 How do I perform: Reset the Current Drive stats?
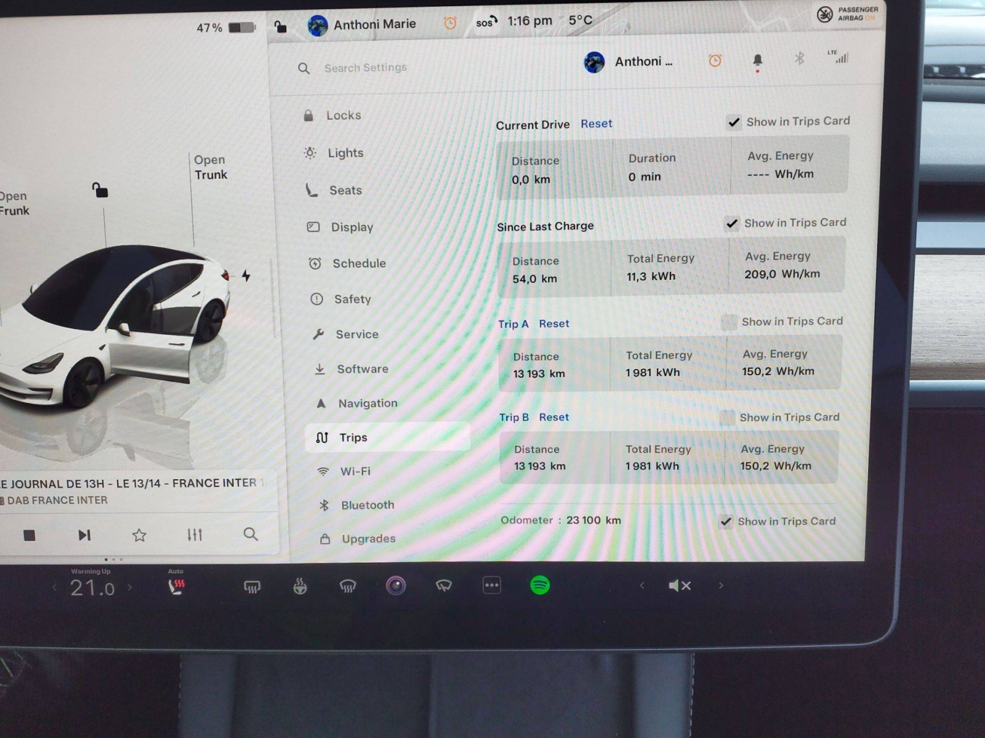coord(595,124)
